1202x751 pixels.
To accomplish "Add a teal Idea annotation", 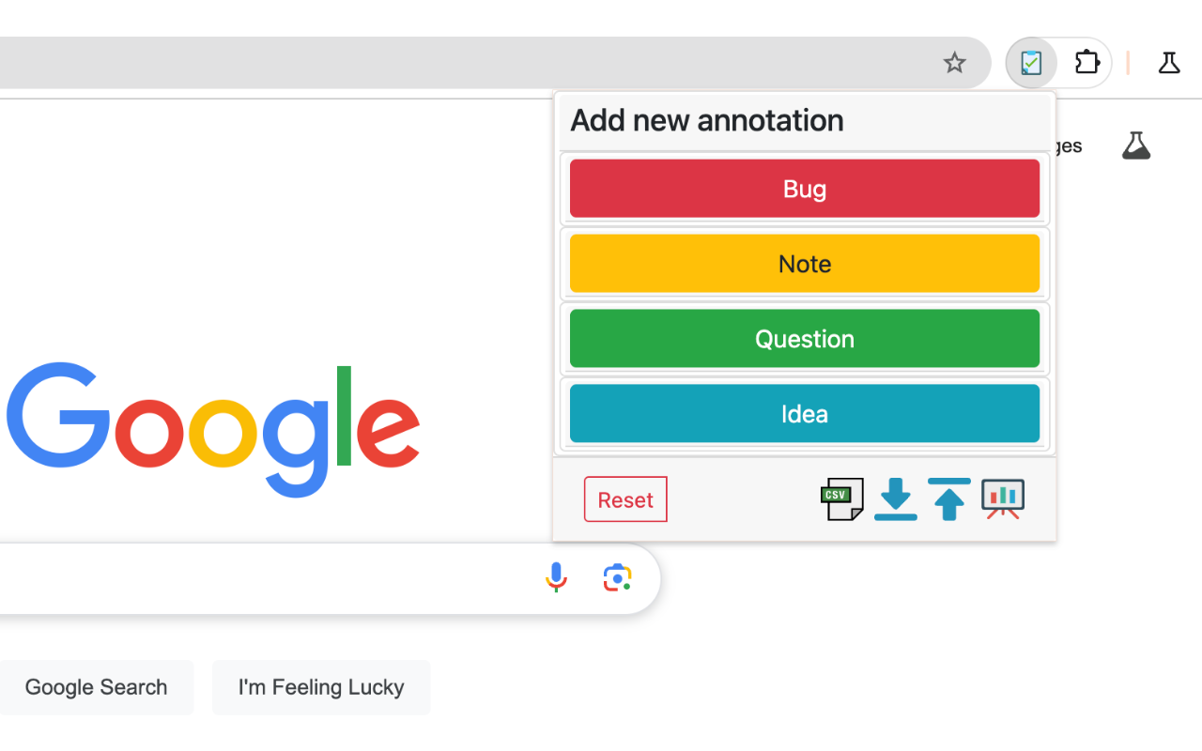I will click(804, 414).
